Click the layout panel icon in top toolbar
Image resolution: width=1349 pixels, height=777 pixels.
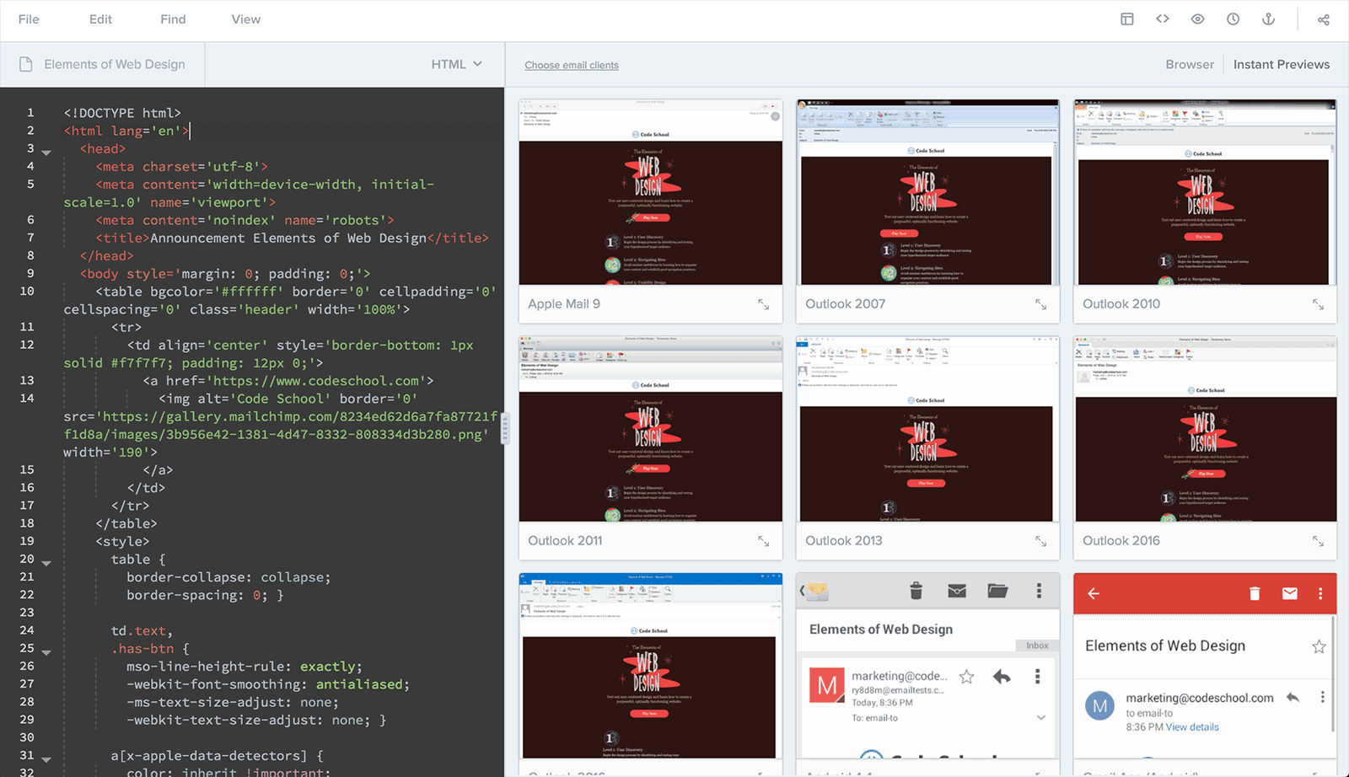click(1126, 19)
